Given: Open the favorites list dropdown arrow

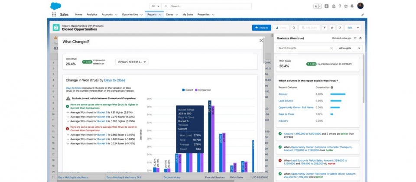Looking at the screenshot, I should [320, 6].
